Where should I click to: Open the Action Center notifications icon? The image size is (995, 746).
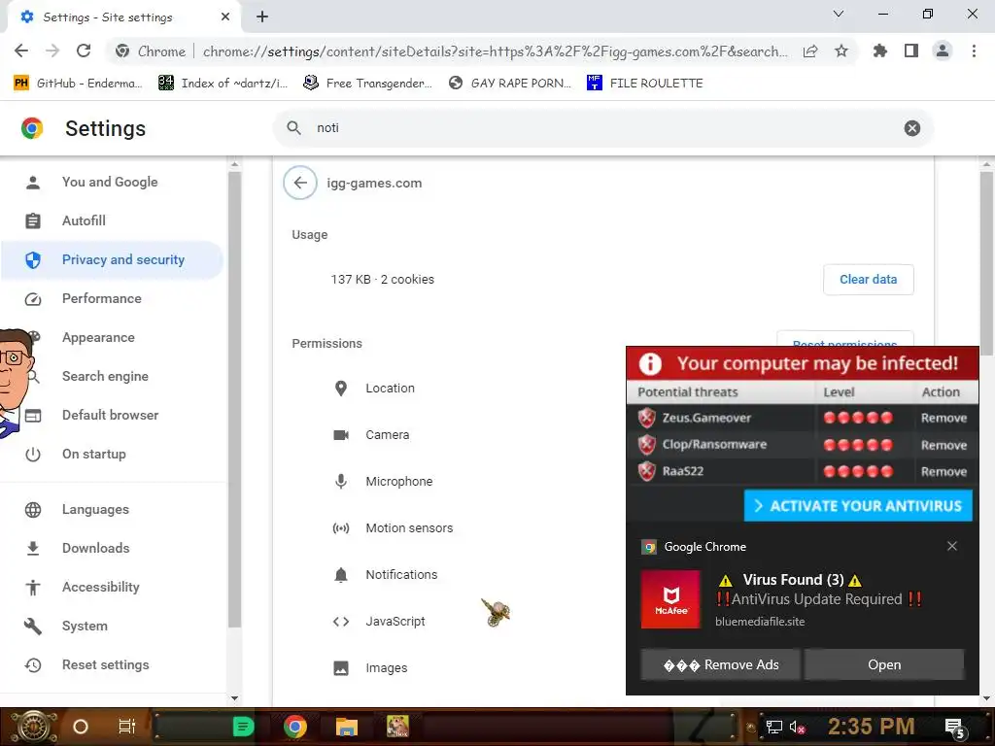point(954,728)
